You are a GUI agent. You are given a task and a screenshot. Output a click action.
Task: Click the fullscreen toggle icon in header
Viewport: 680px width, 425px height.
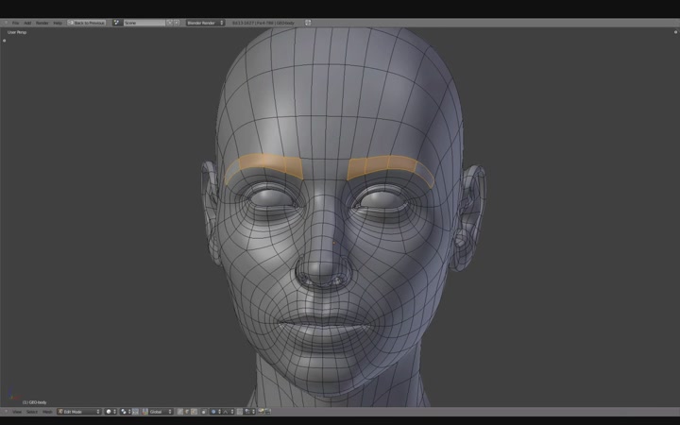coord(308,23)
